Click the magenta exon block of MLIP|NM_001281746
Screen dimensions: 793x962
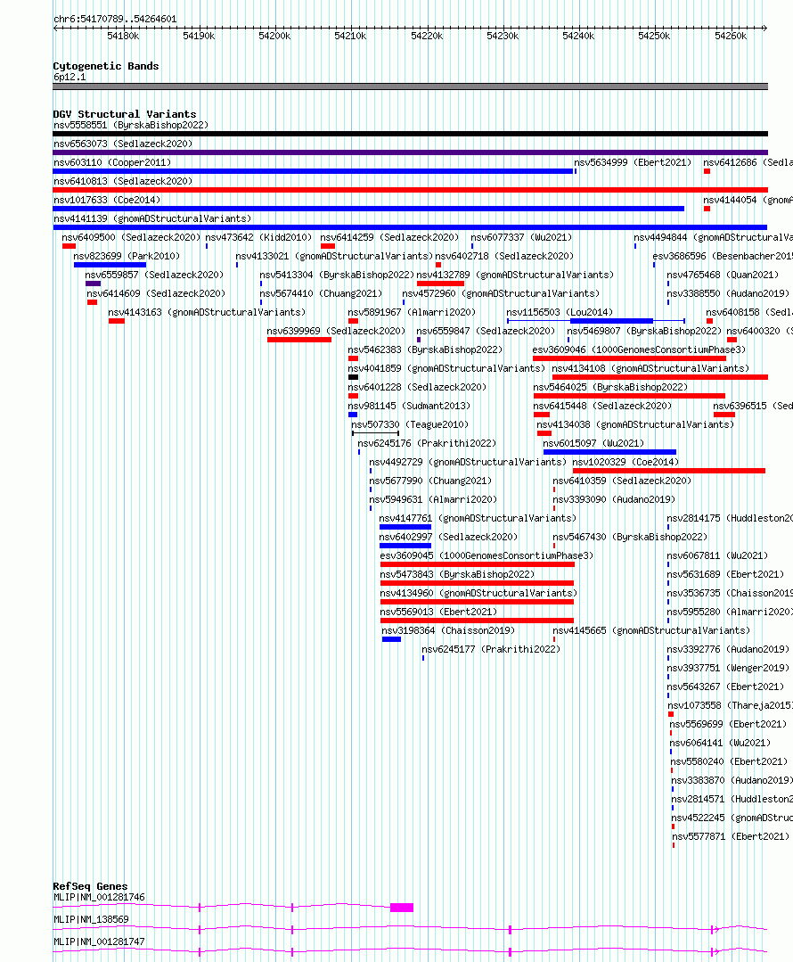[402, 908]
